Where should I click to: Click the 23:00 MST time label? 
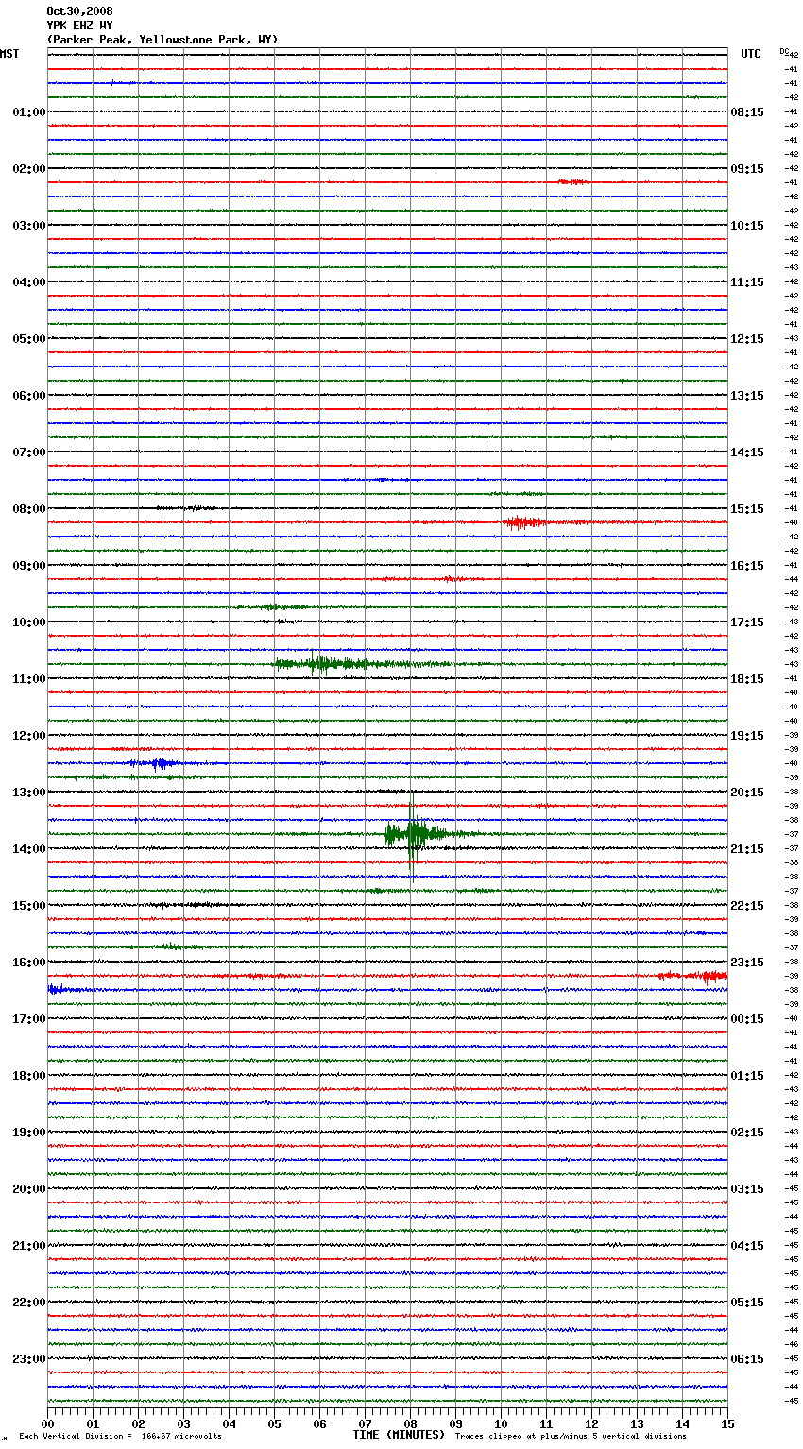[x=29, y=1359]
